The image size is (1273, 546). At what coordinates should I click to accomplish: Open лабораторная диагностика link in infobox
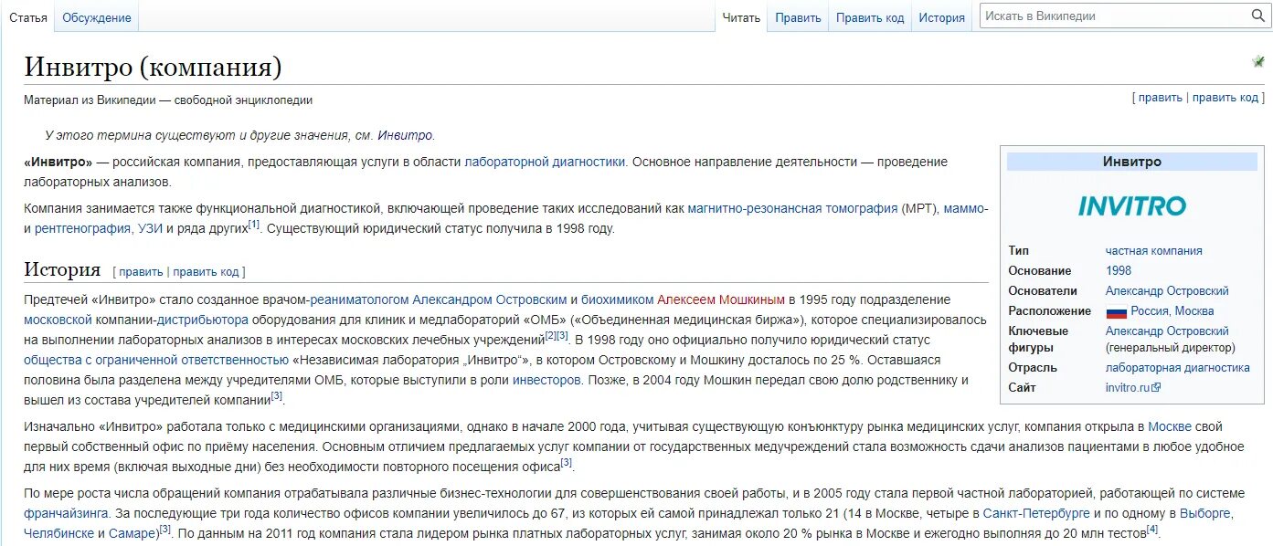[x=1178, y=368]
